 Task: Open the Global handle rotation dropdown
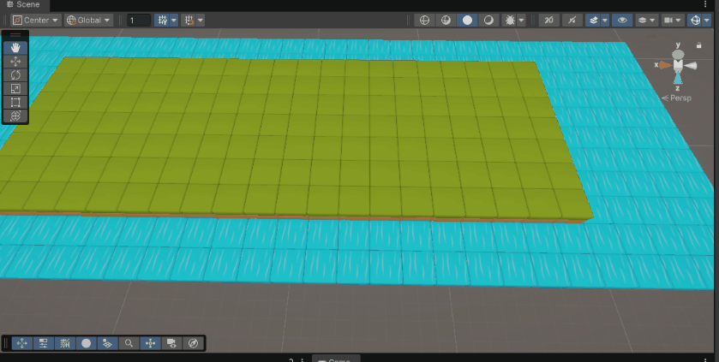point(89,20)
